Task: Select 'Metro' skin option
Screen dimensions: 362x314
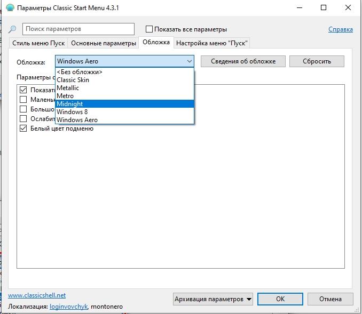Action: point(124,96)
